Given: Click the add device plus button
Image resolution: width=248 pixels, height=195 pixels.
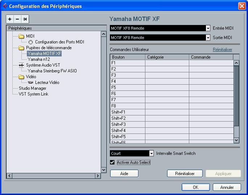Looking at the screenshot, I should [x=10, y=19].
